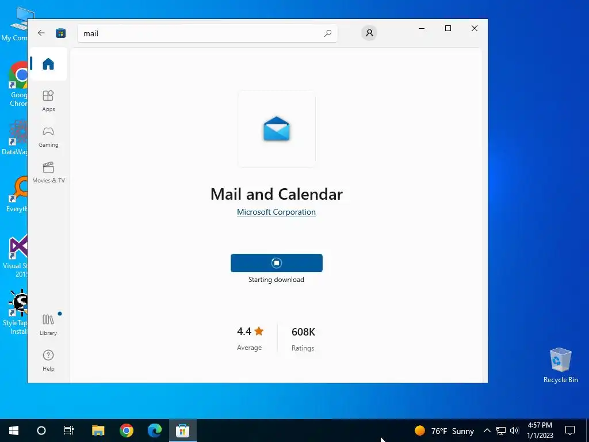
Task: Open Movies & TV in sidebar
Action: click(x=48, y=173)
